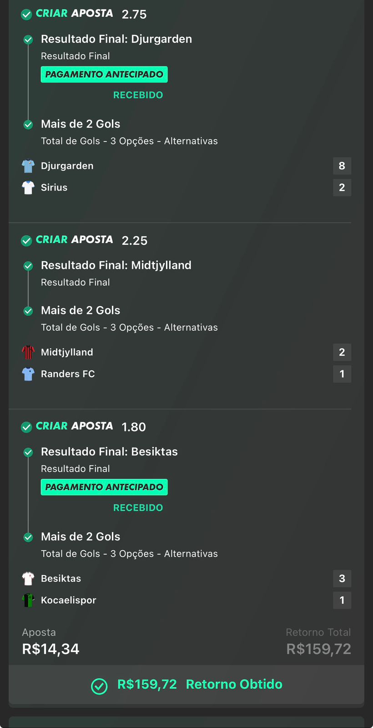Click the checkmark icon beside Retorno Obtido

point(99,686)
